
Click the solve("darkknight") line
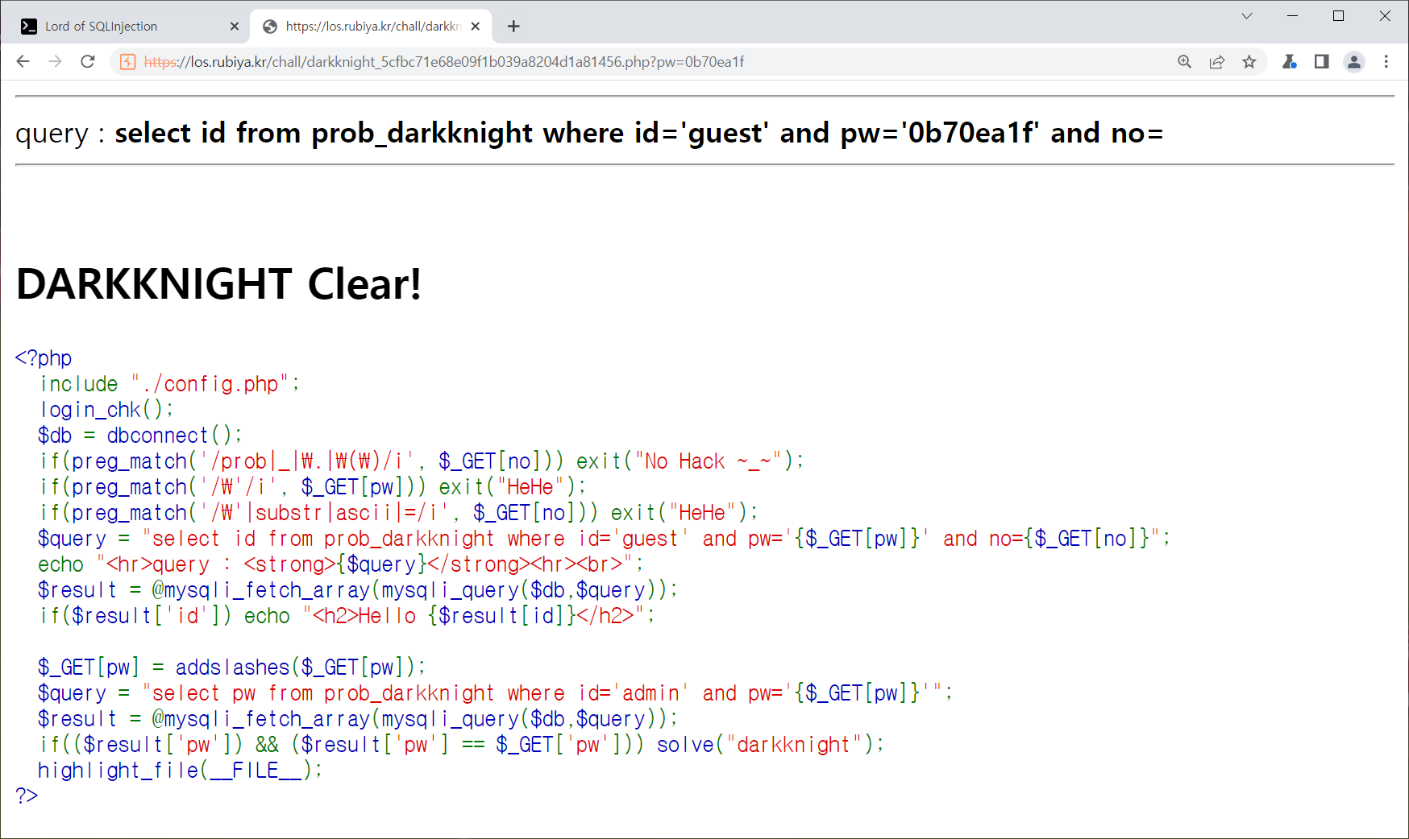pos(463,745)
